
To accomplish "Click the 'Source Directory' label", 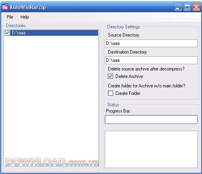I will pyautogui.click(x=124, y=35).
